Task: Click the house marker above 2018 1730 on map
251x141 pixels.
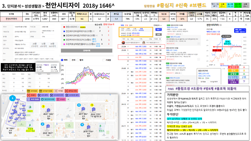Action: pos(88,127)
